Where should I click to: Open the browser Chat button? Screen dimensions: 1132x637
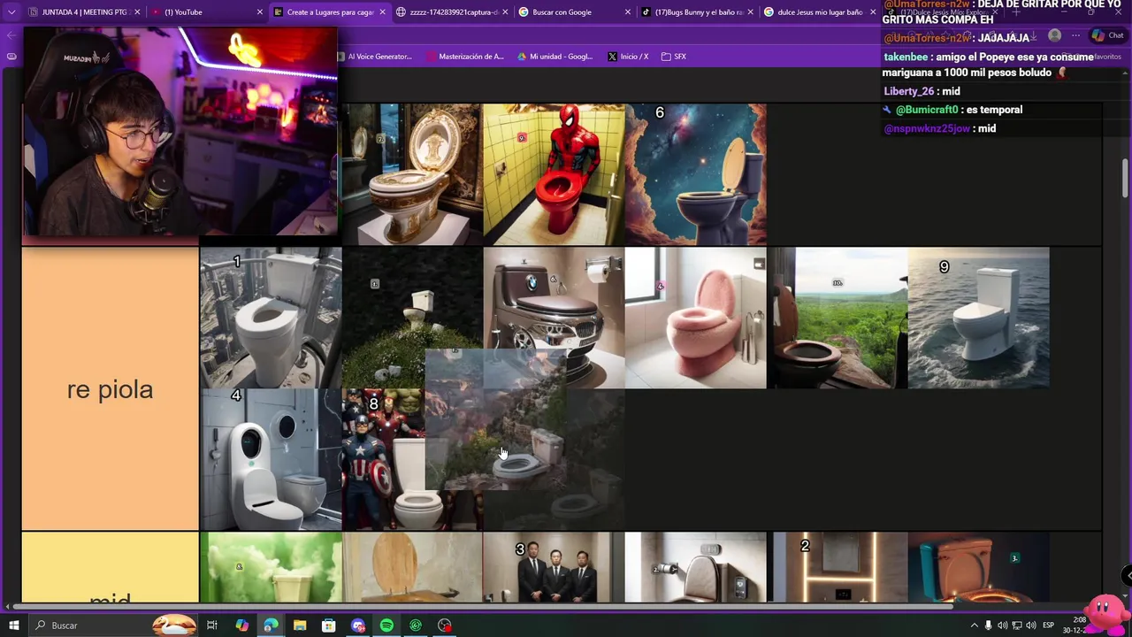(1108, 36)
